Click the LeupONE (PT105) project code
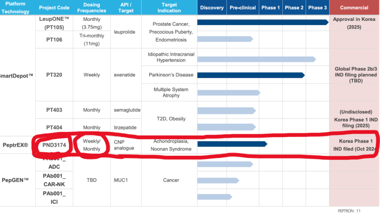The width and height of the screenshot is (380, 217). point(54,23)
